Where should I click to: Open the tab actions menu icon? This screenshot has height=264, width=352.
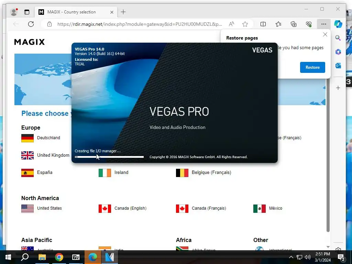coord(27,12)
